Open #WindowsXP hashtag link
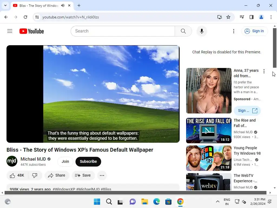The width and height of the screenshot is (277, 208). [64, 189]
